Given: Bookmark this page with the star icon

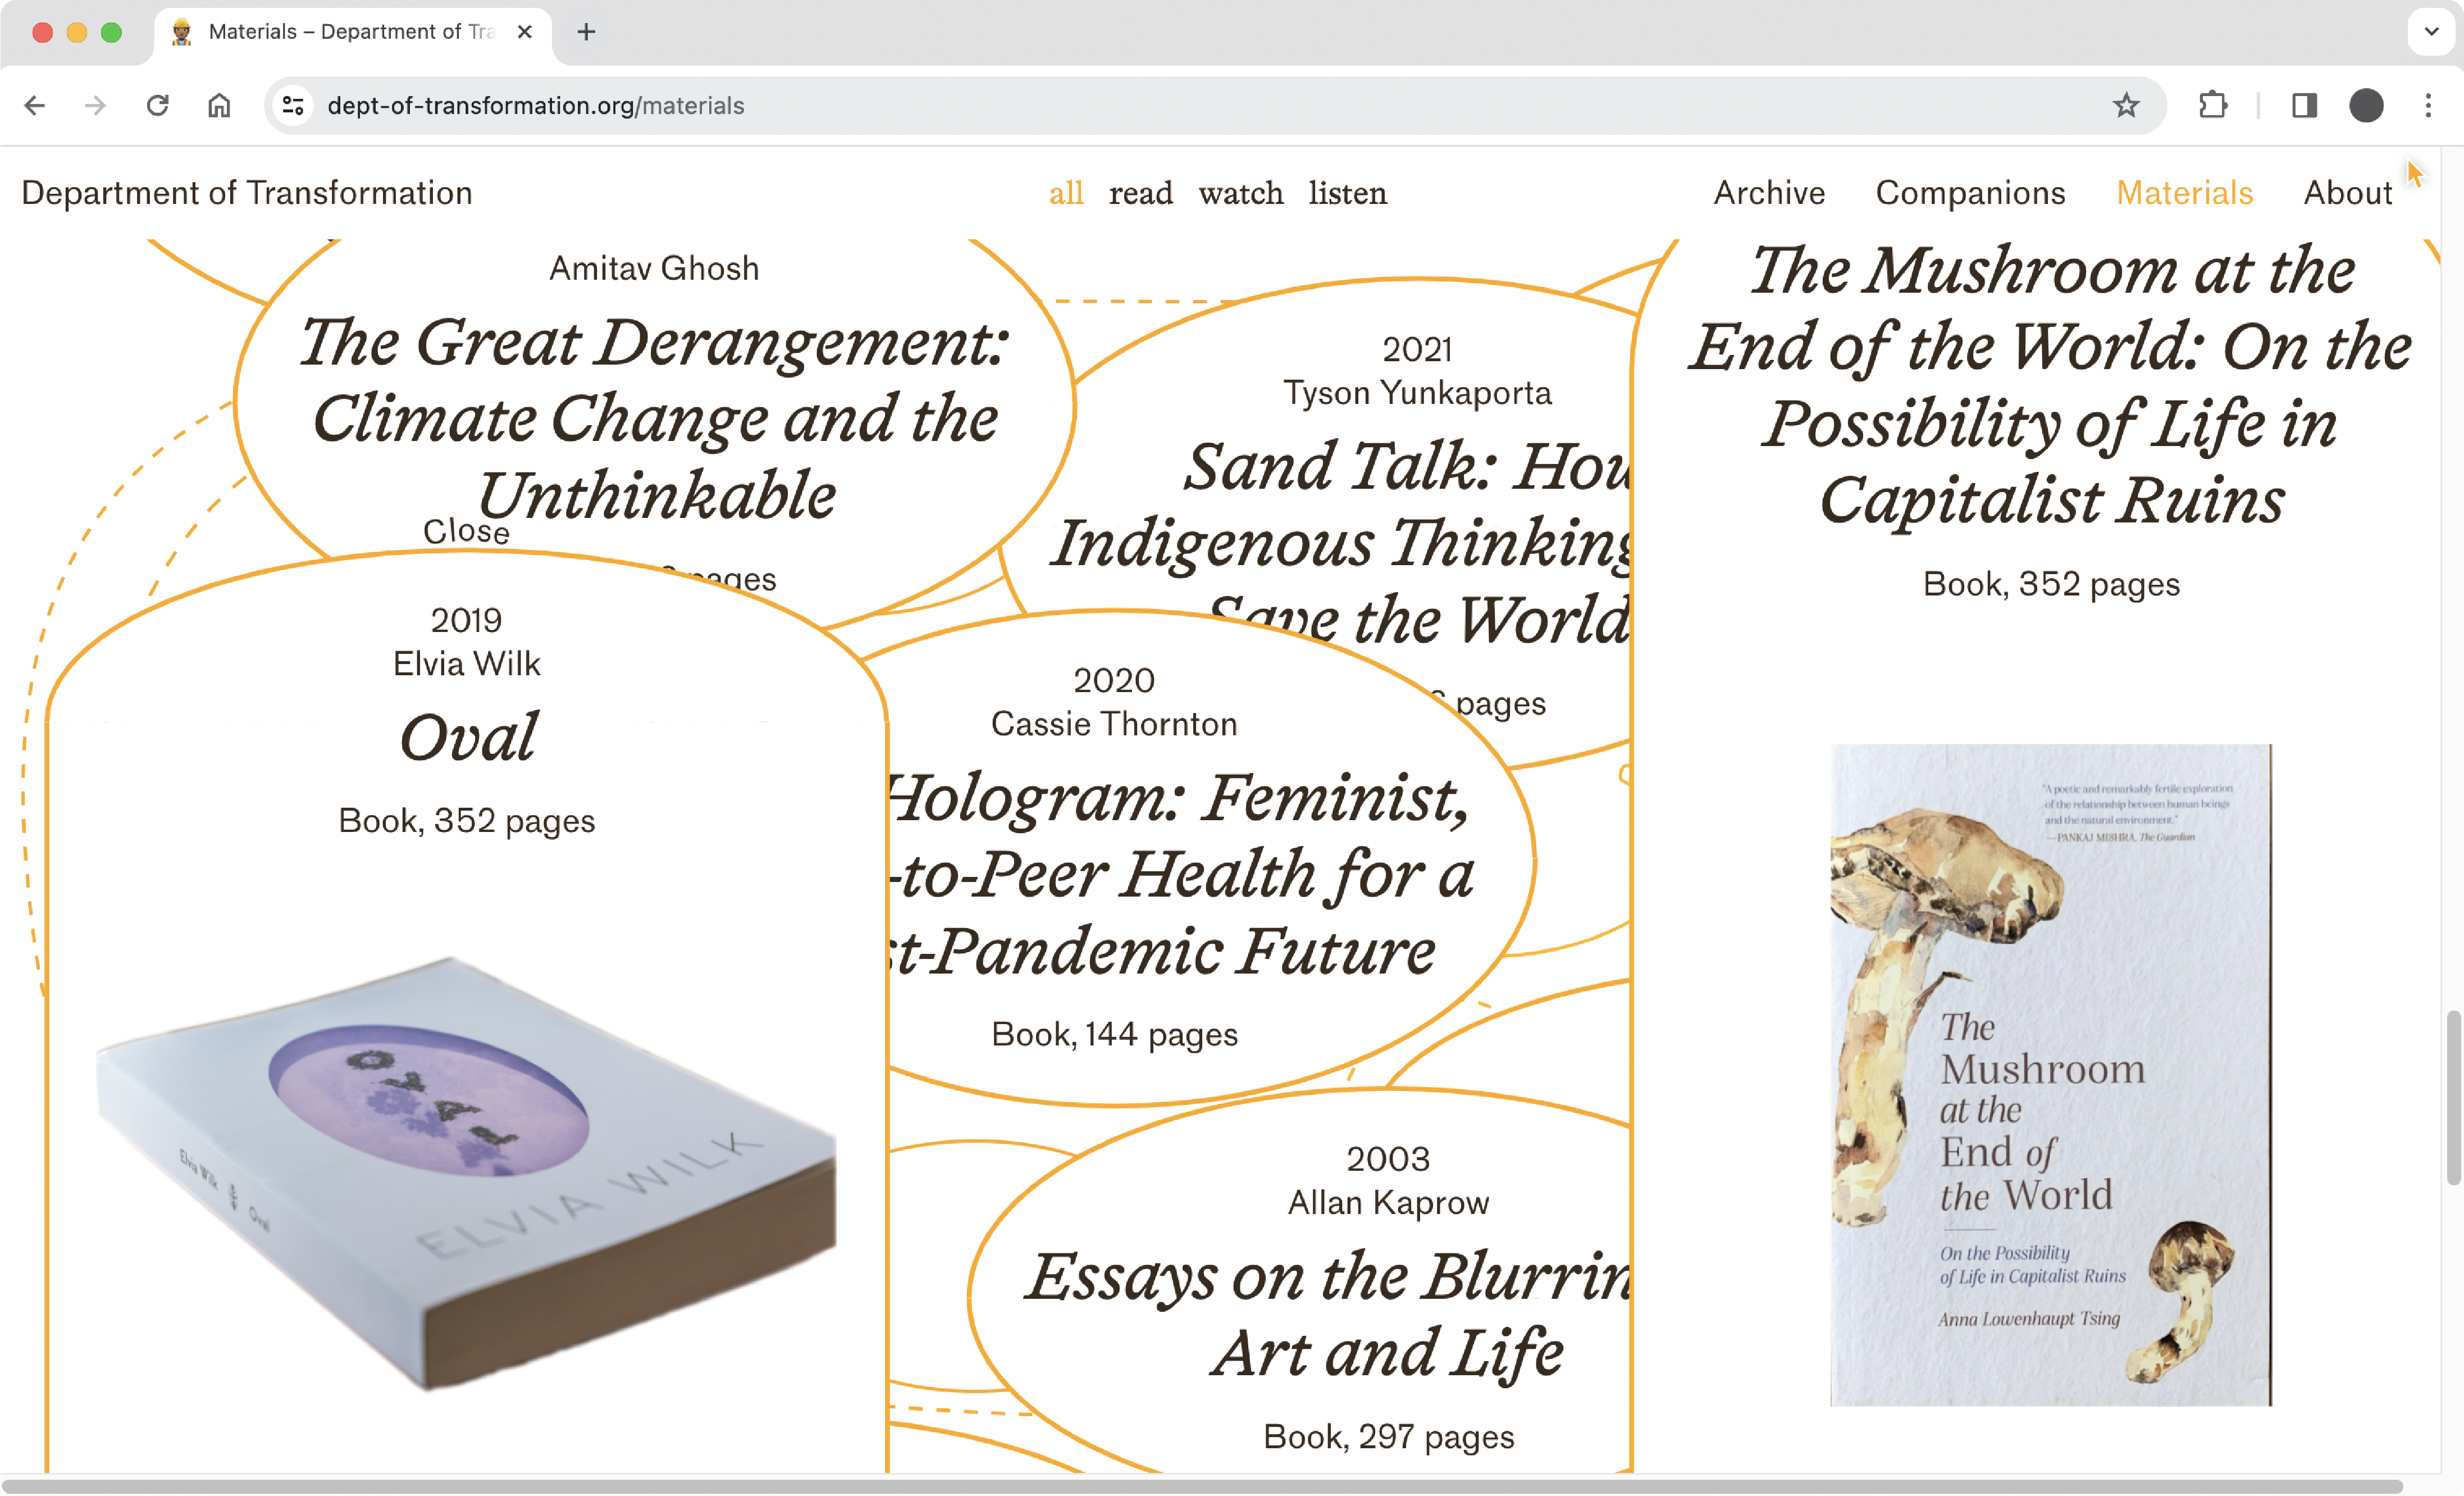Looking at the screenshot, I should [2125, 105].
